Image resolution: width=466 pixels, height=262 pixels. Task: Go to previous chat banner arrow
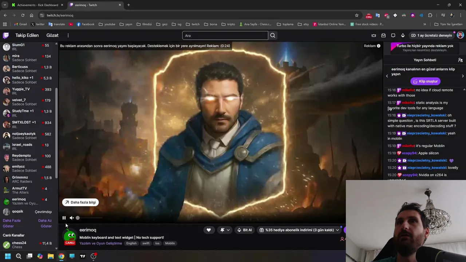[387, 76]
